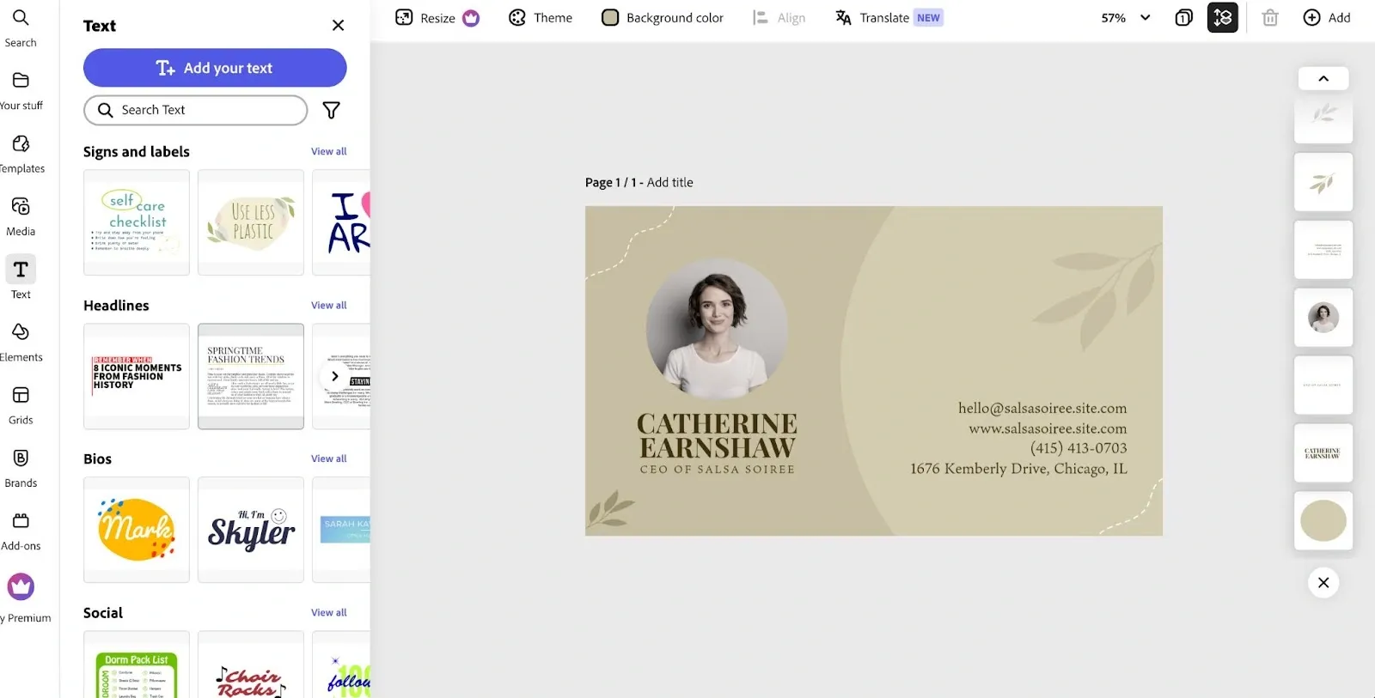Select the beige circle layer thumbnail

coord(1323,521)
